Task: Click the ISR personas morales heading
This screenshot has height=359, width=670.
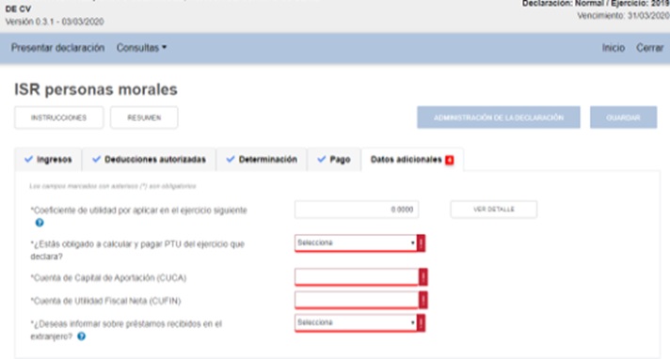Action: coord(96,89)
